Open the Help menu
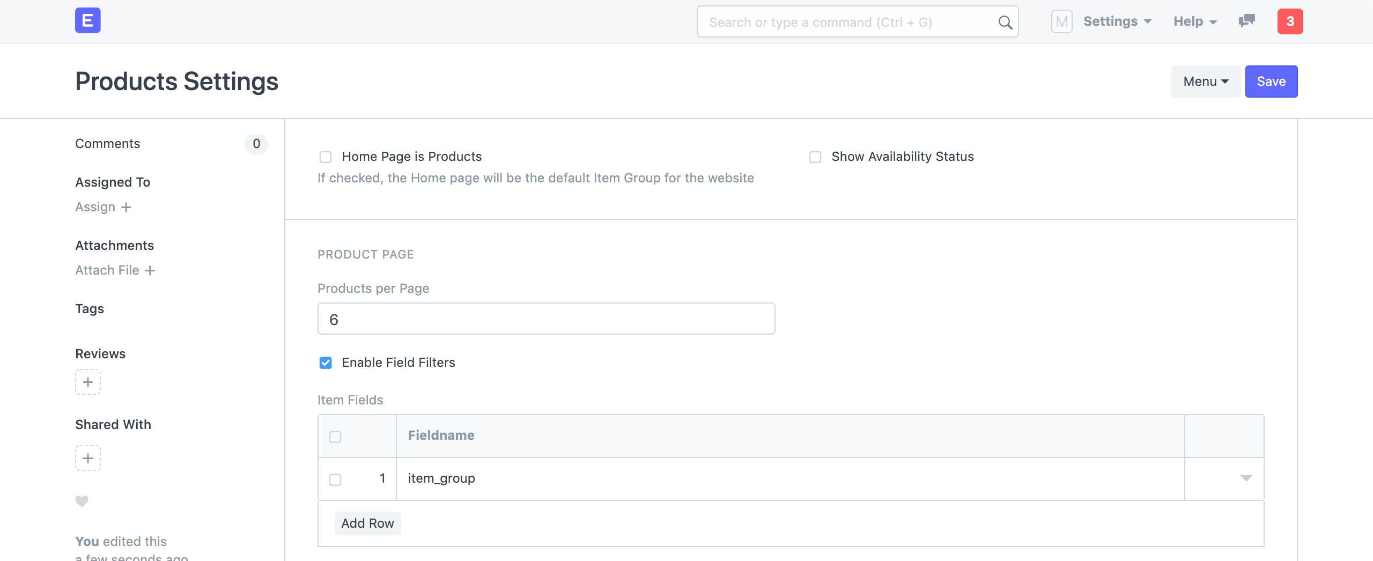1373x561 pixels. [1195, 21]
